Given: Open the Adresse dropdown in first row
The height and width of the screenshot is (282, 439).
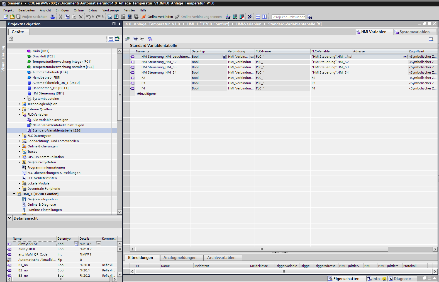Looking at the screenshot, I should click(x=405, y=57).
